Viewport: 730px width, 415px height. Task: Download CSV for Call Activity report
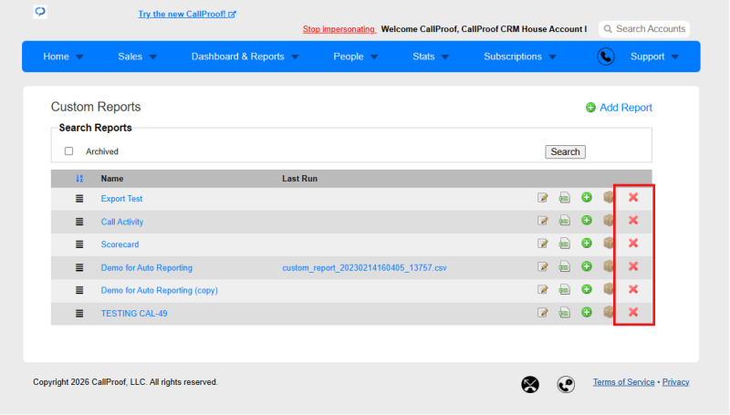564,221
